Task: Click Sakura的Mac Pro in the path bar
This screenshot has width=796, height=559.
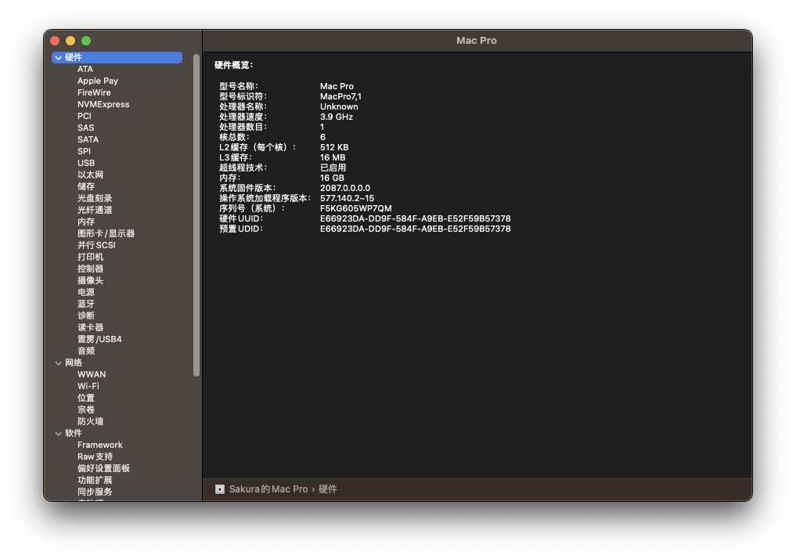Action: tap(268, 489)
